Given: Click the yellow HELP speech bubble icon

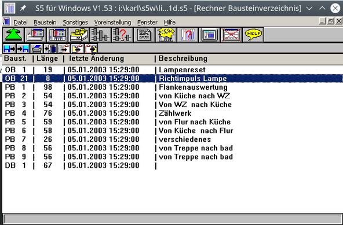Looking at the screenshot, I should point(253,35).
